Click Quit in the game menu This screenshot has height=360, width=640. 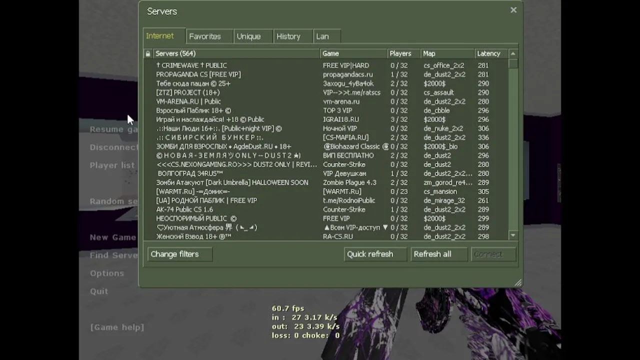pyautogui.click(x=99, y=291)
